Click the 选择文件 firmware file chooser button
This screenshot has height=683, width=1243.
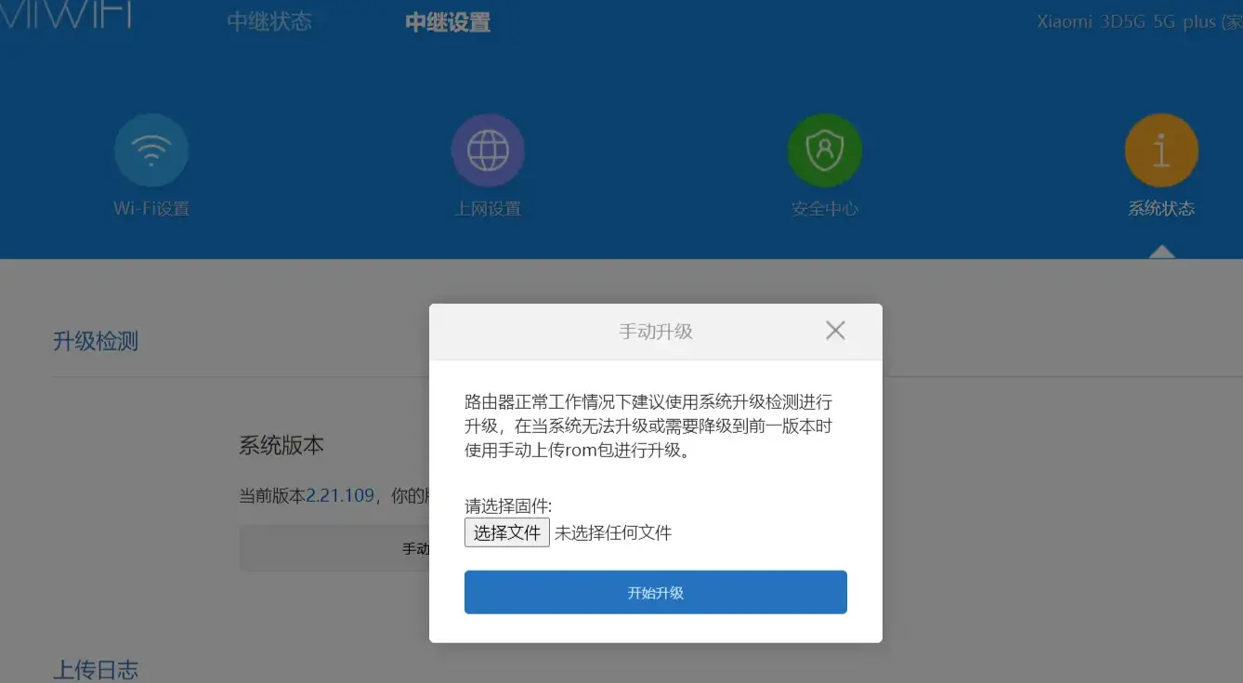pyautogui.click(x=507, y=532)
